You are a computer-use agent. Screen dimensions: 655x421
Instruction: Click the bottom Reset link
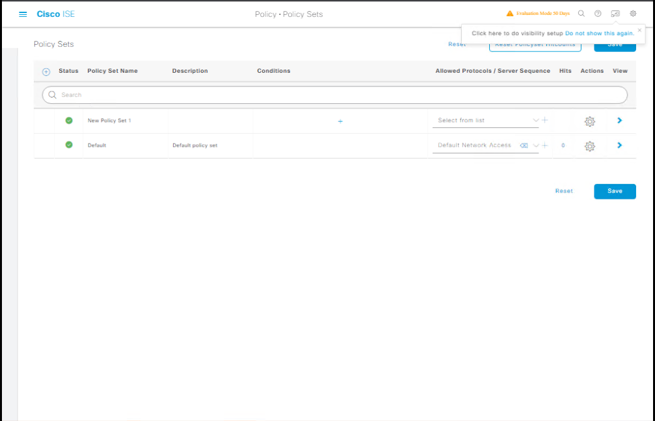[x=564, y=191]
